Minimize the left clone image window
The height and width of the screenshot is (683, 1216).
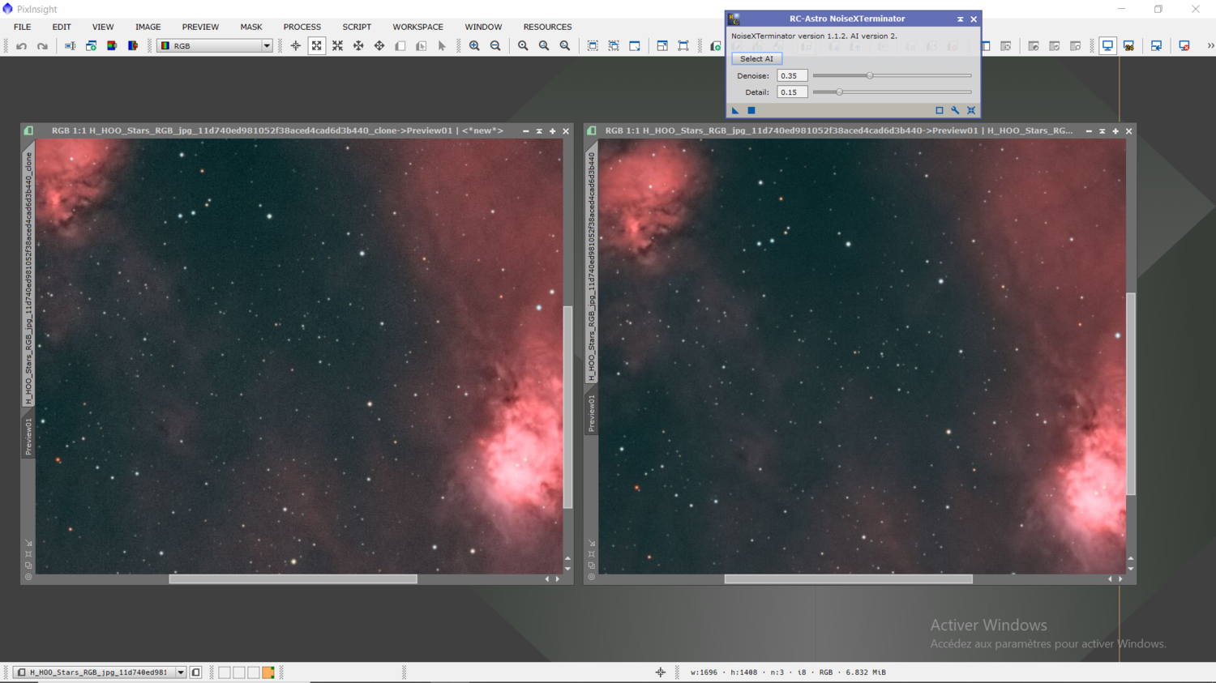point(526,131)
